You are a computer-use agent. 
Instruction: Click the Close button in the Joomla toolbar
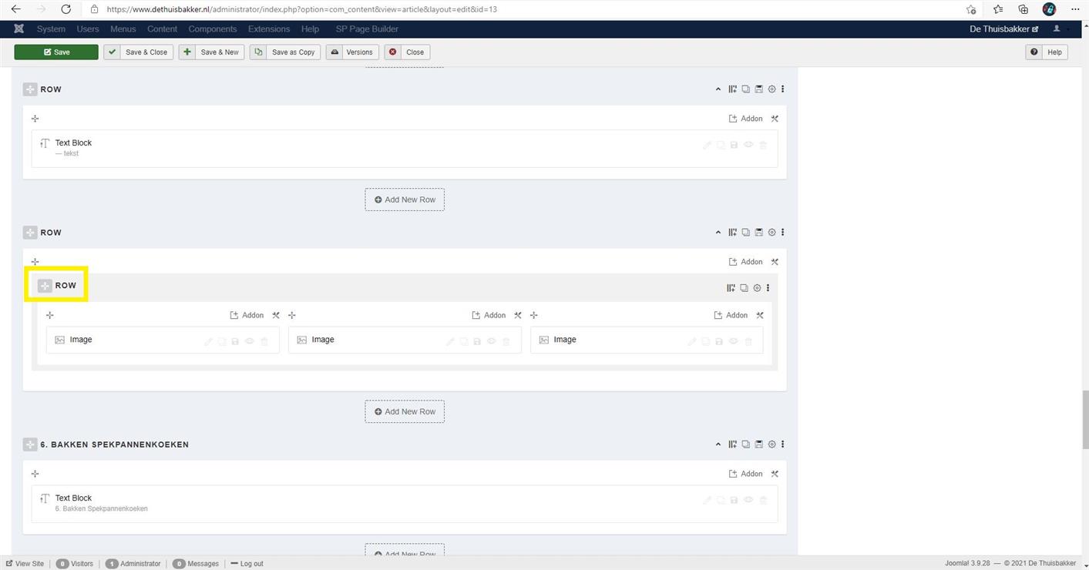(407, 52)
